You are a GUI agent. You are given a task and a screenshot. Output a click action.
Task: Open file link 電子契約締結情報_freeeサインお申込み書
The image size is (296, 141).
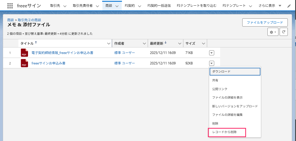[62, 53]
